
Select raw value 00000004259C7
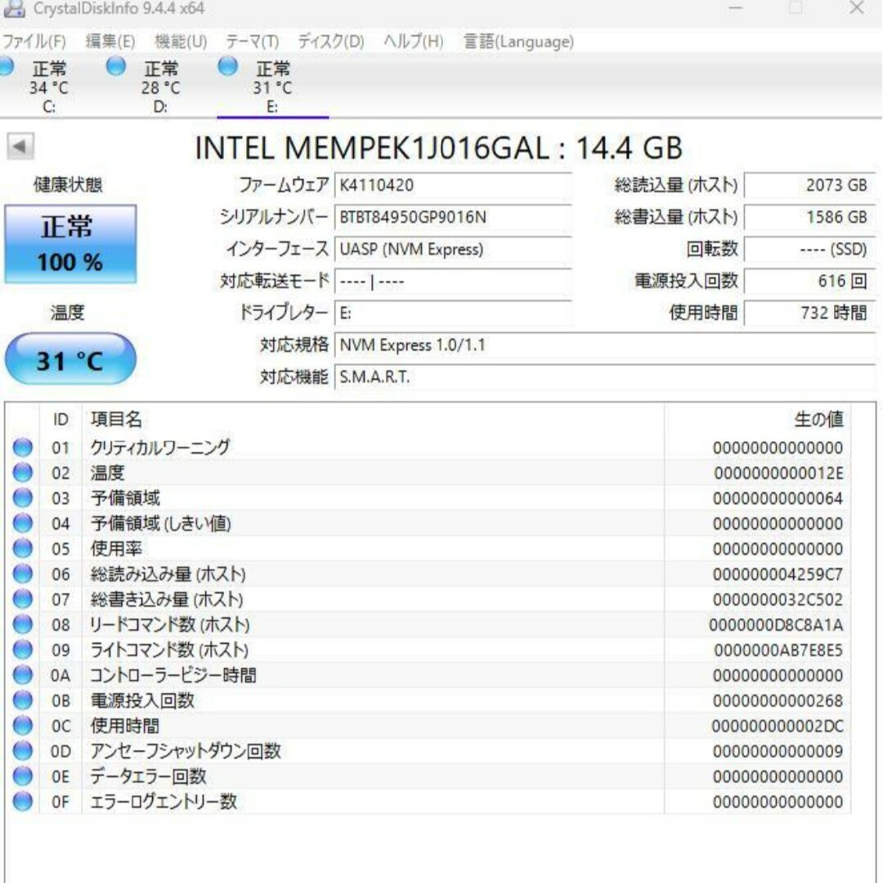coord(778,575)
